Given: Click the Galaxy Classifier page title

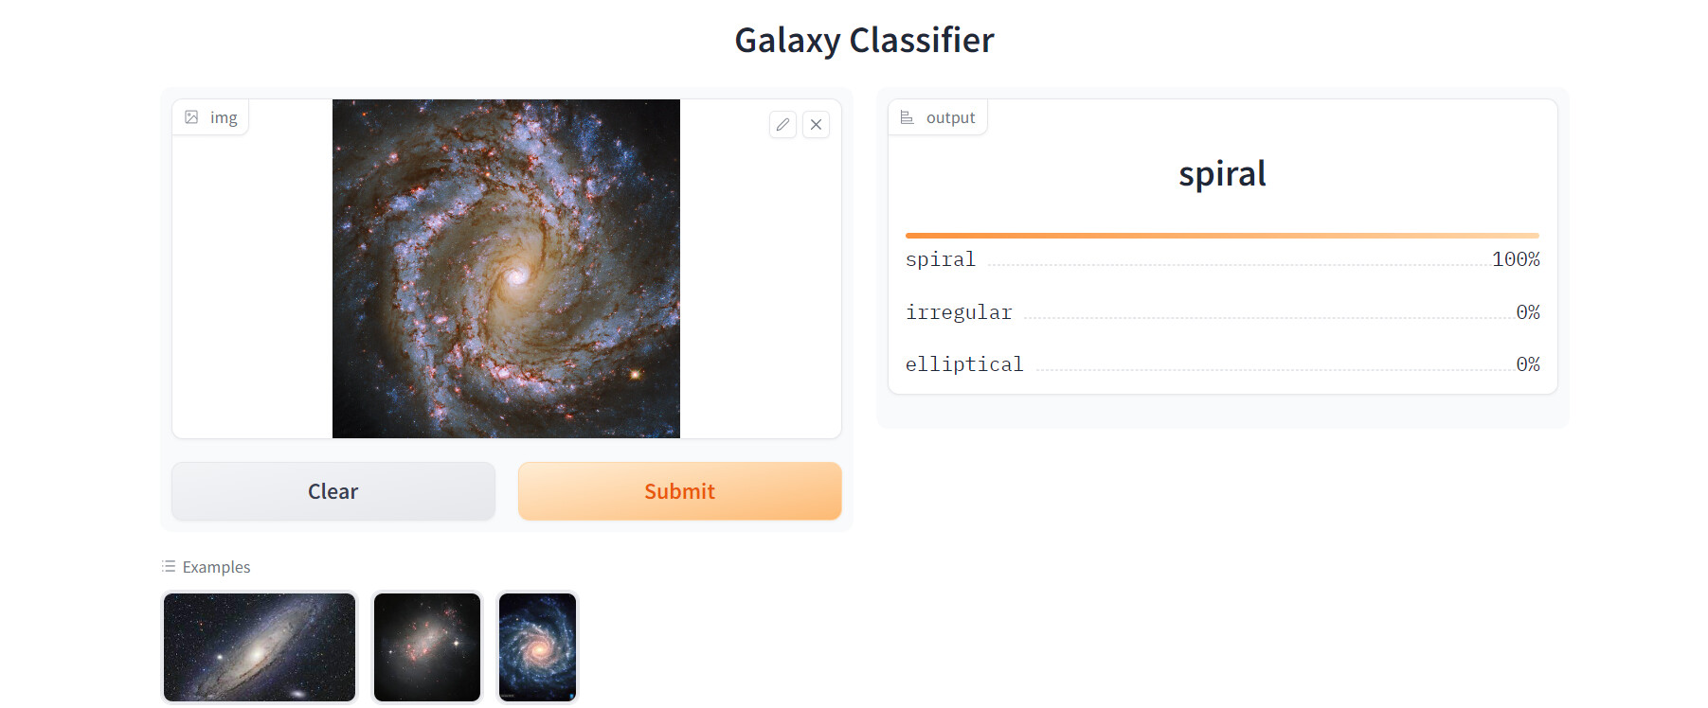Looking at the screenshot, I should pyautogui.click(x=864, y=41).
